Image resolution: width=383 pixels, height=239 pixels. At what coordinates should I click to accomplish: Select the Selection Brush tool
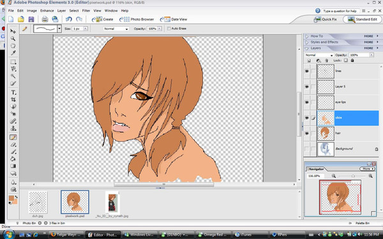(x=13, y=83)
